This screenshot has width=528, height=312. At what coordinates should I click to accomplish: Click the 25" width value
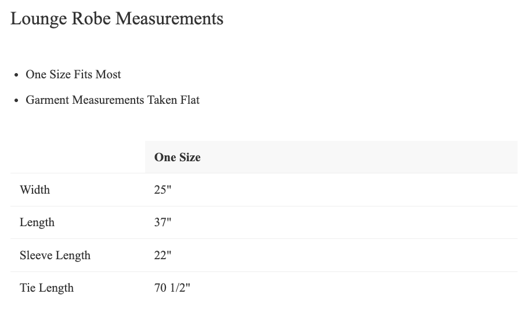[x=163, y=190]
